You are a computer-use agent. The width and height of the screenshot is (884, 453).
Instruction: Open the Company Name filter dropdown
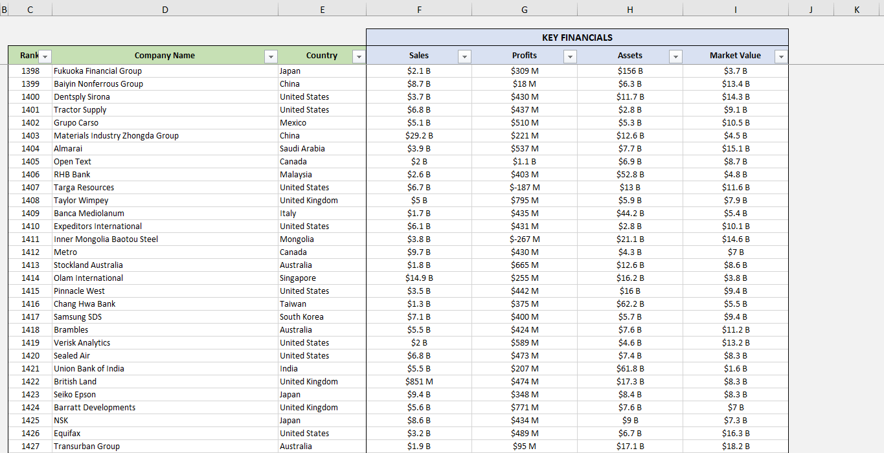(271, 56)
